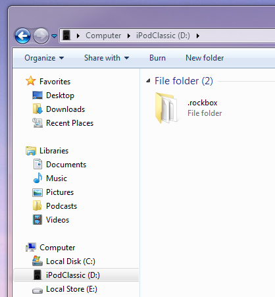Viewport: 275px width, 297px height.
Task: Select the Local Disk (C:) drive icon
Action: (x=37, y=261)
